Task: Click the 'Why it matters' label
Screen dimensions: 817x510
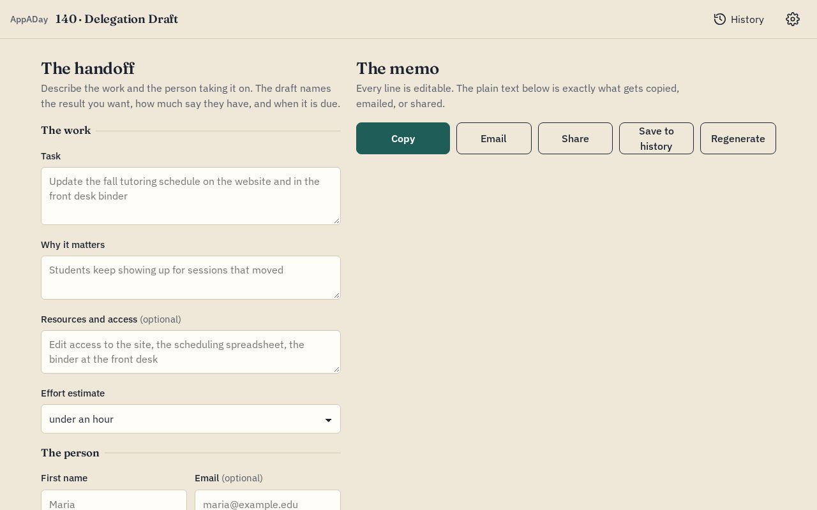Action: click(73, 245)
